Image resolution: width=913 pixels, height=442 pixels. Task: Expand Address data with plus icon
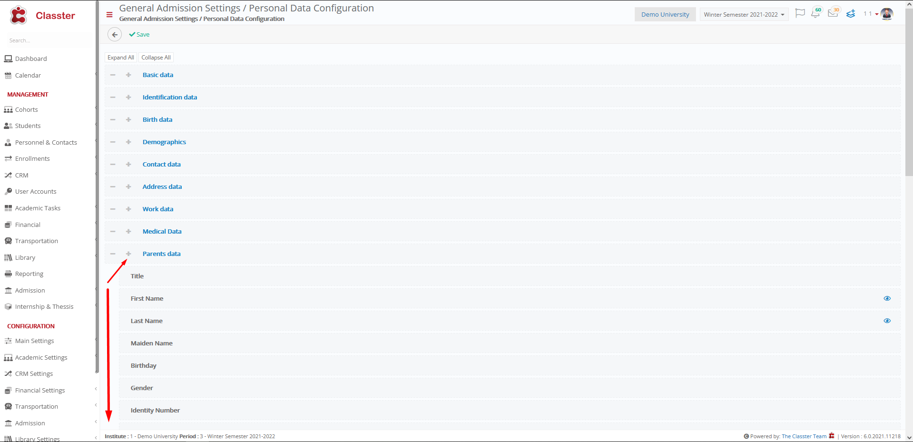tap(128, 187)
